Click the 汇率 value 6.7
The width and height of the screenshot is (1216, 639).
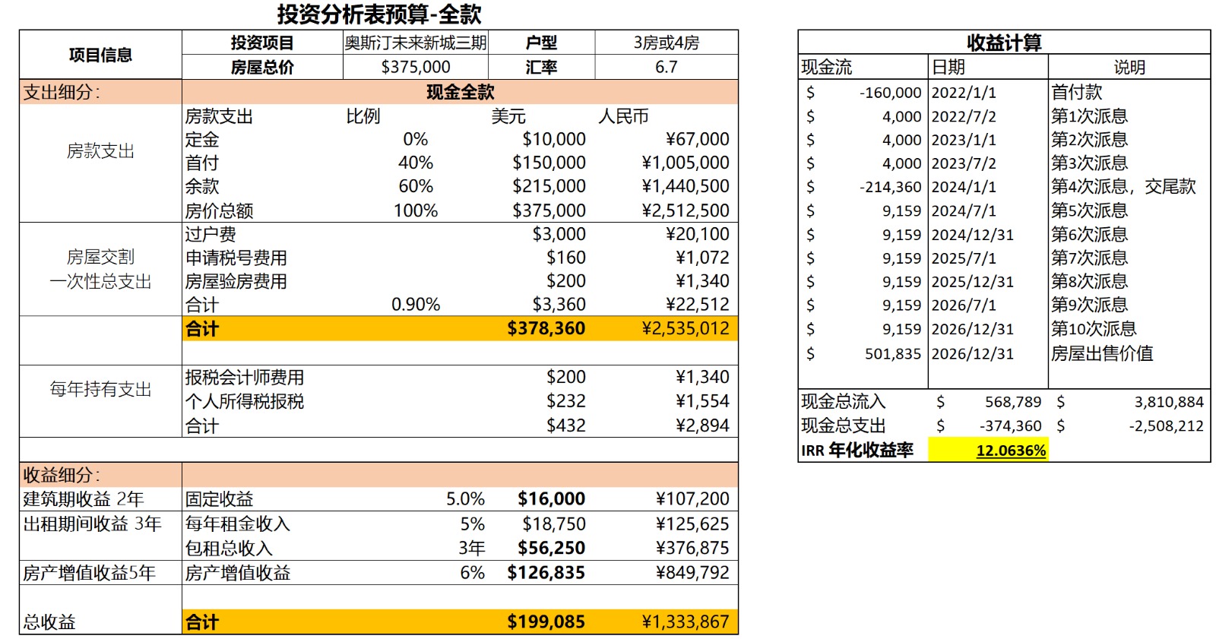pyautogui.click(x=666, y=67)
